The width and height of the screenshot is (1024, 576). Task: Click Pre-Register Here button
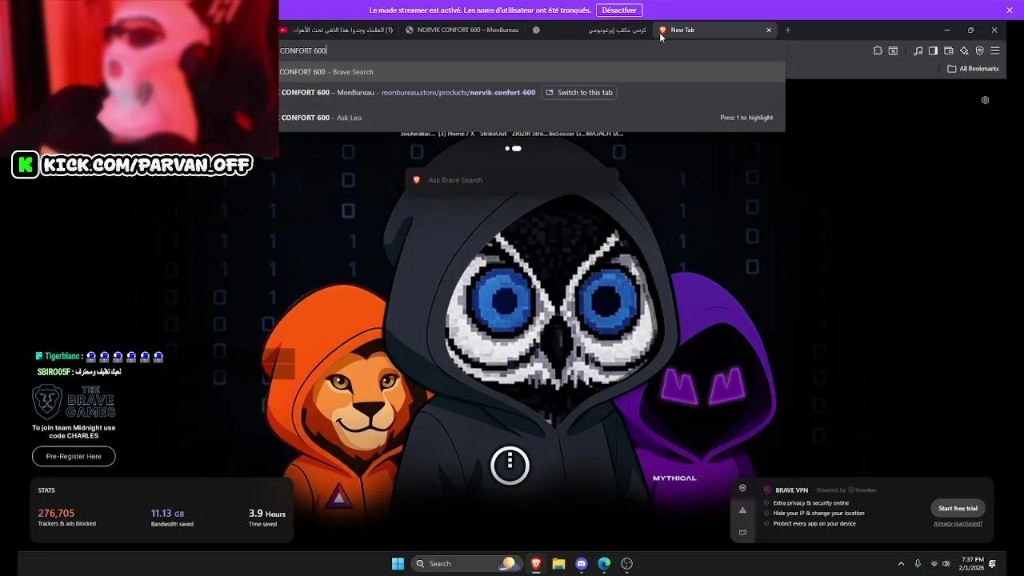pos(74,456)
